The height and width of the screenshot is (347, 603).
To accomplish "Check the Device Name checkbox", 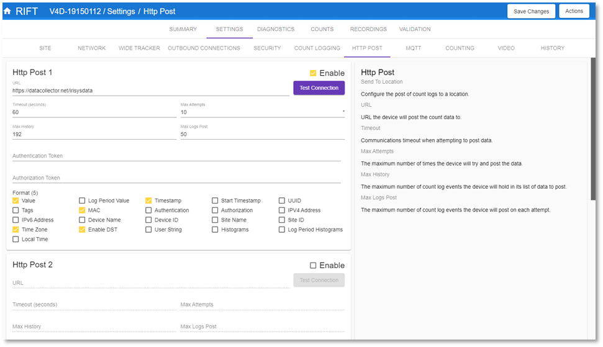I will (x=82, y=220).
